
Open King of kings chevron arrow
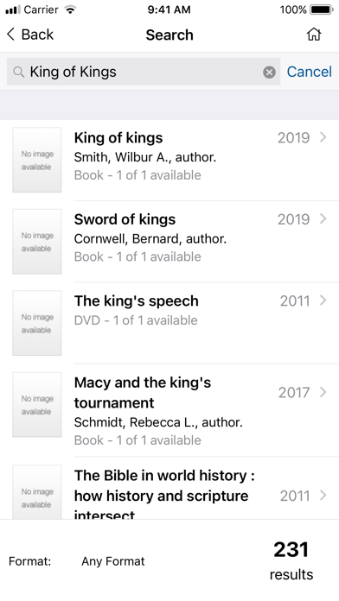pyautogui.click(x=323, y=137)
